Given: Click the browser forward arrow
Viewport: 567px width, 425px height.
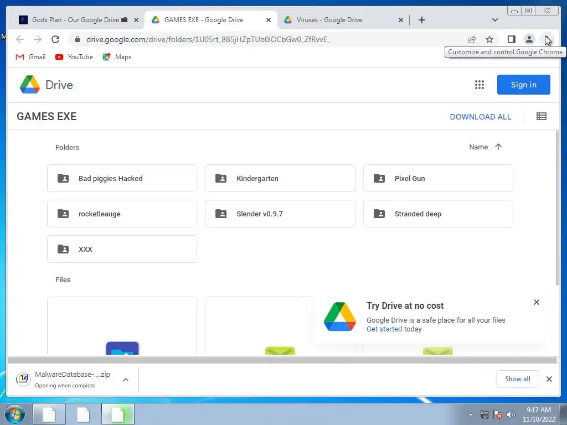Looking at the screenshot, I should coord(38,39).
